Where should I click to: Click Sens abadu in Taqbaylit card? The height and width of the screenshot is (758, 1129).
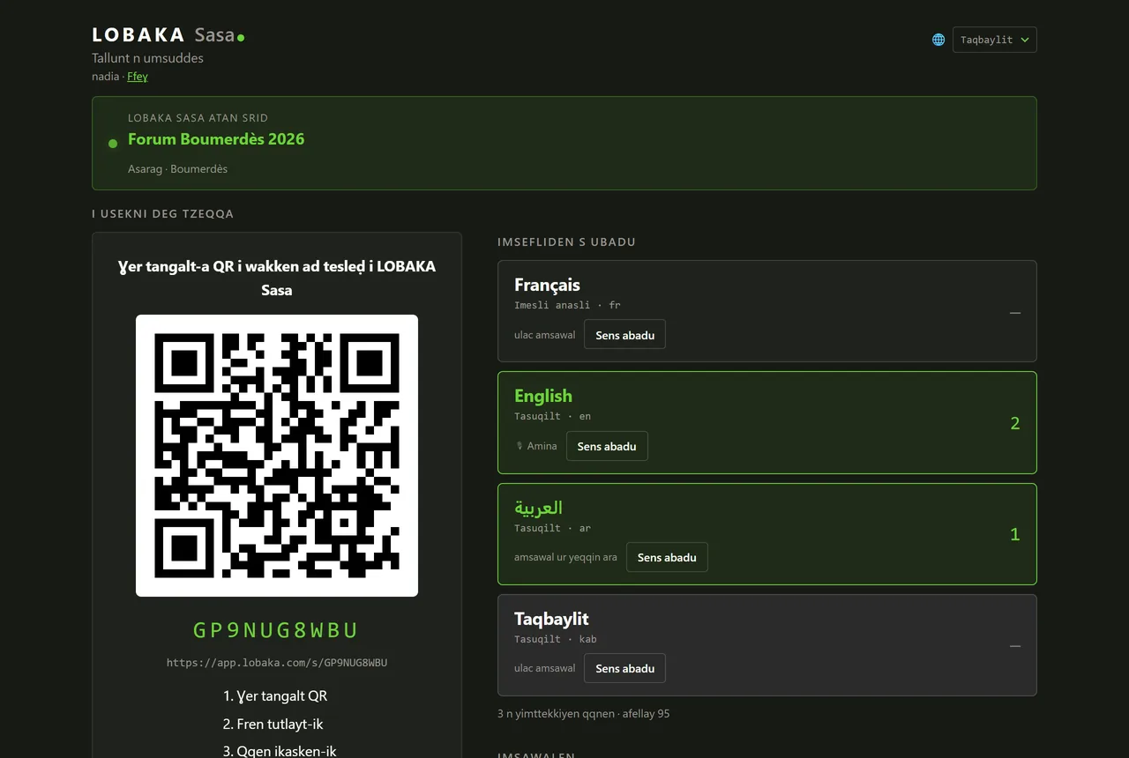coord(624,668)
